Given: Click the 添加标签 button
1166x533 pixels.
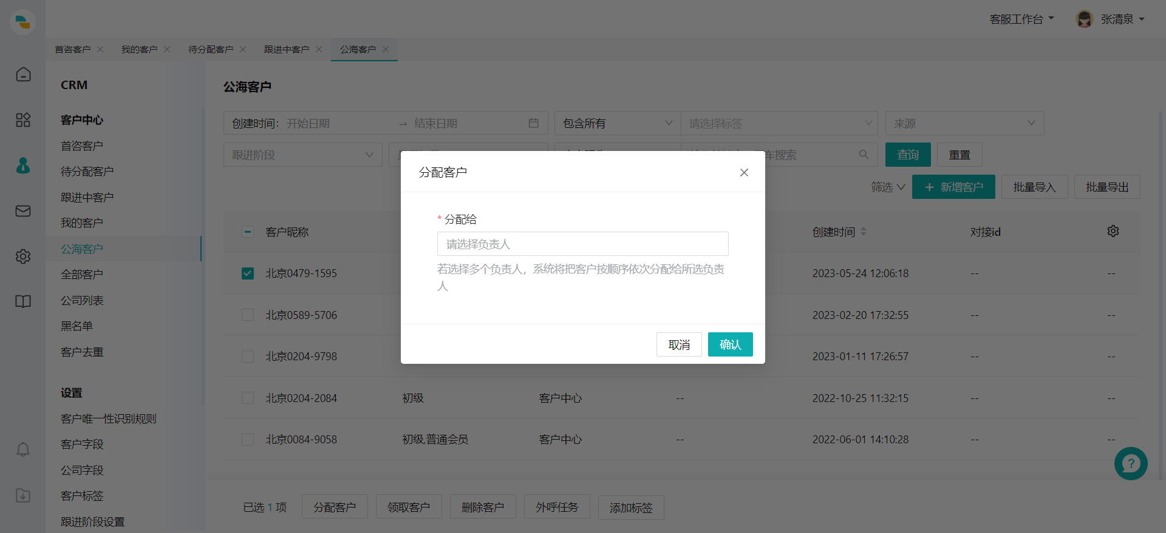Looking at the screenshot, I should coord(631,507).
